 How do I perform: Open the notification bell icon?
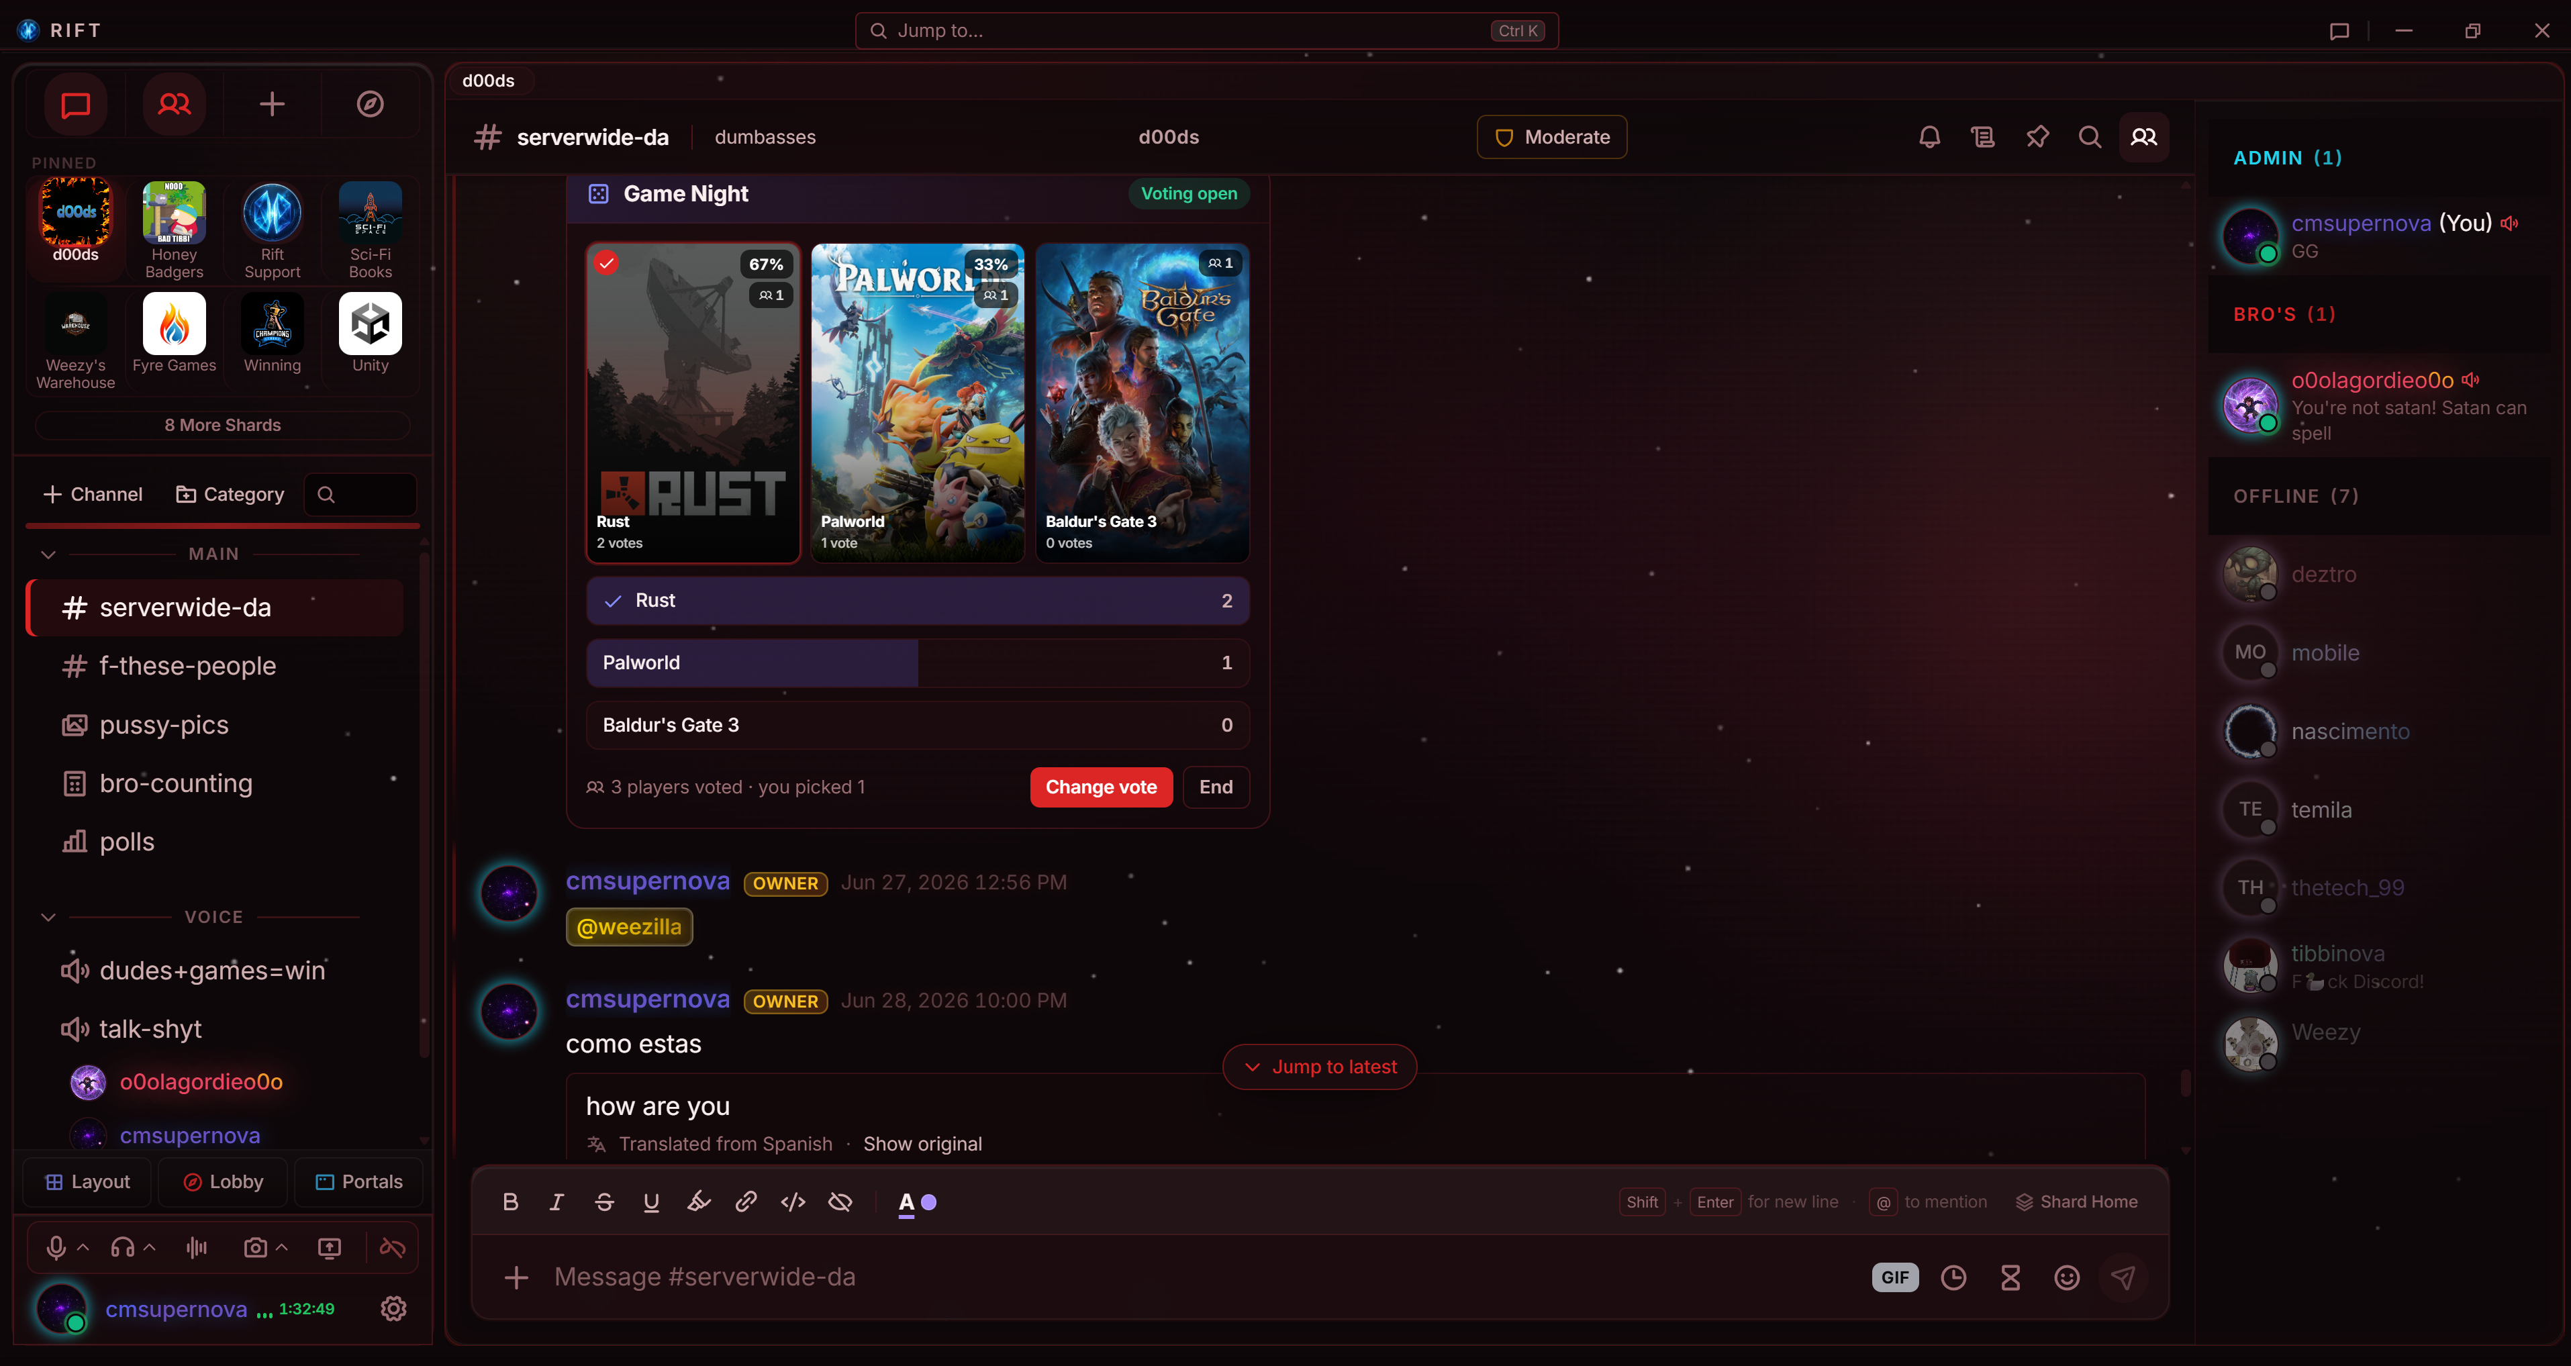[1929, 137]
